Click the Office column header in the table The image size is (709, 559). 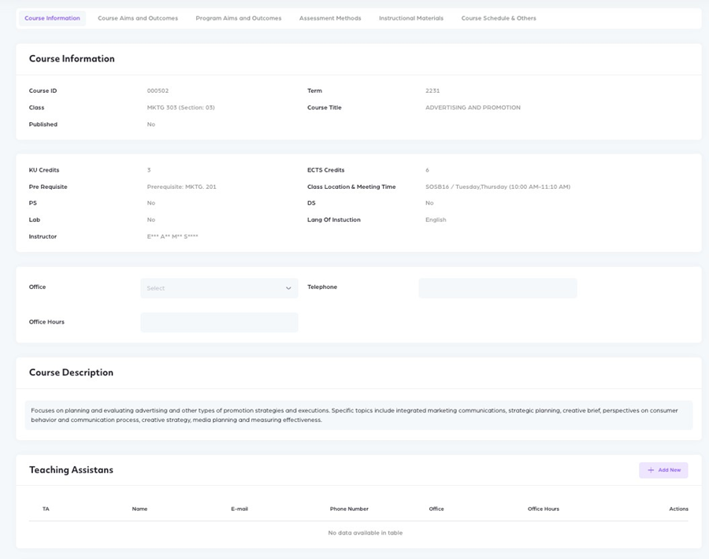tap(436, 509)
